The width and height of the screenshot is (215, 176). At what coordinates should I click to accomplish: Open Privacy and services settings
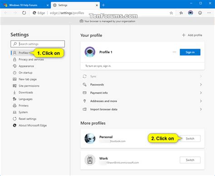coord(31,60)
